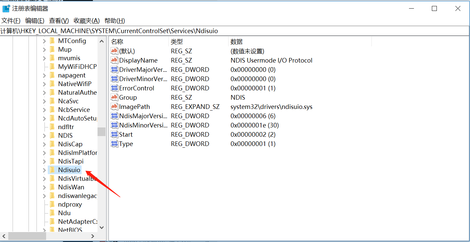Click the data 'system32\drivers\ndisuio.sys'

[x=271, y=107]
